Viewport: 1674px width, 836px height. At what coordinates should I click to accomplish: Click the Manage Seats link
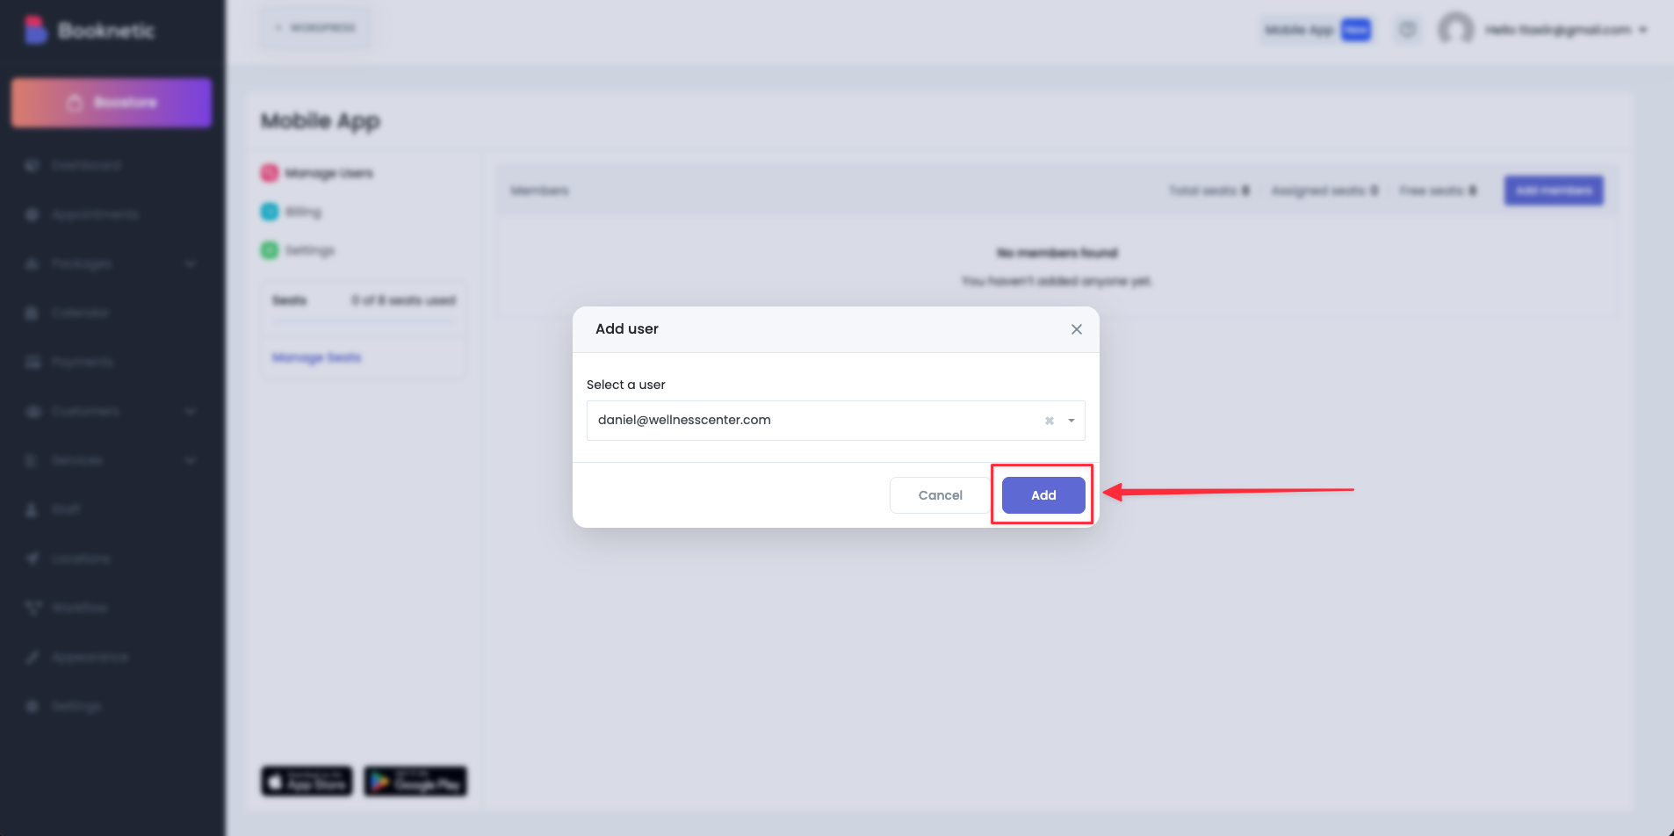tap(316, 357)
